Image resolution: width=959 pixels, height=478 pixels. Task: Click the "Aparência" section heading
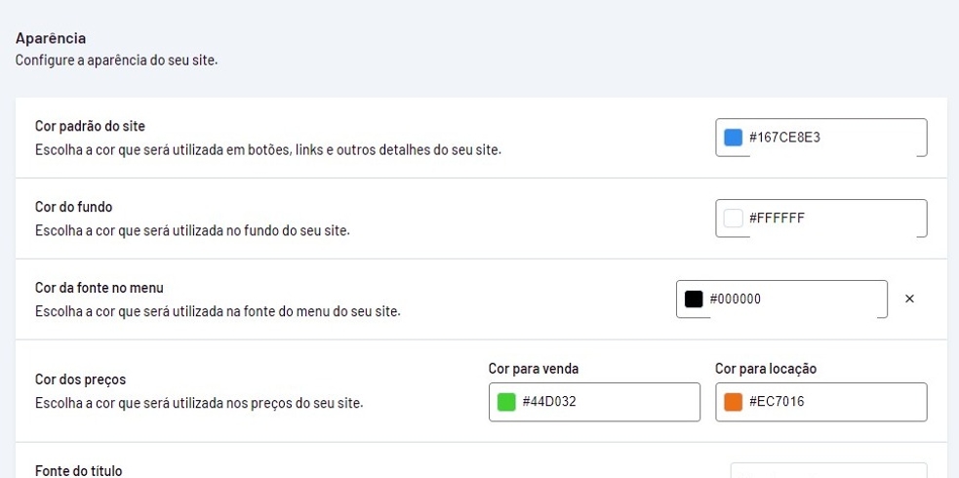pyautogui.click(x=51, y=39)
